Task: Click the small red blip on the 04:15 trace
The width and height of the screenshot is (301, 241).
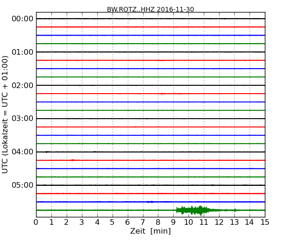Action: (x=73, y=160)
